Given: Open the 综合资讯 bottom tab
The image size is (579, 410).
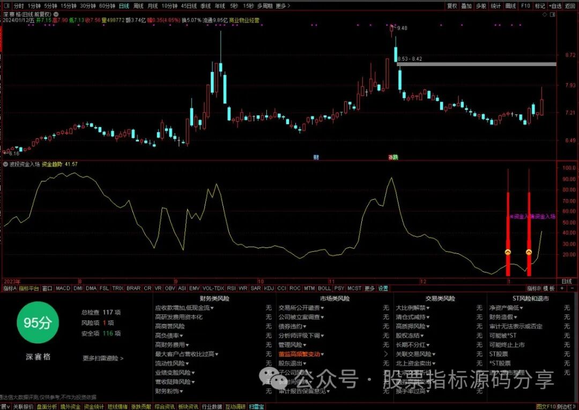Looking at the screenshot, I should [x=165, y=407].
